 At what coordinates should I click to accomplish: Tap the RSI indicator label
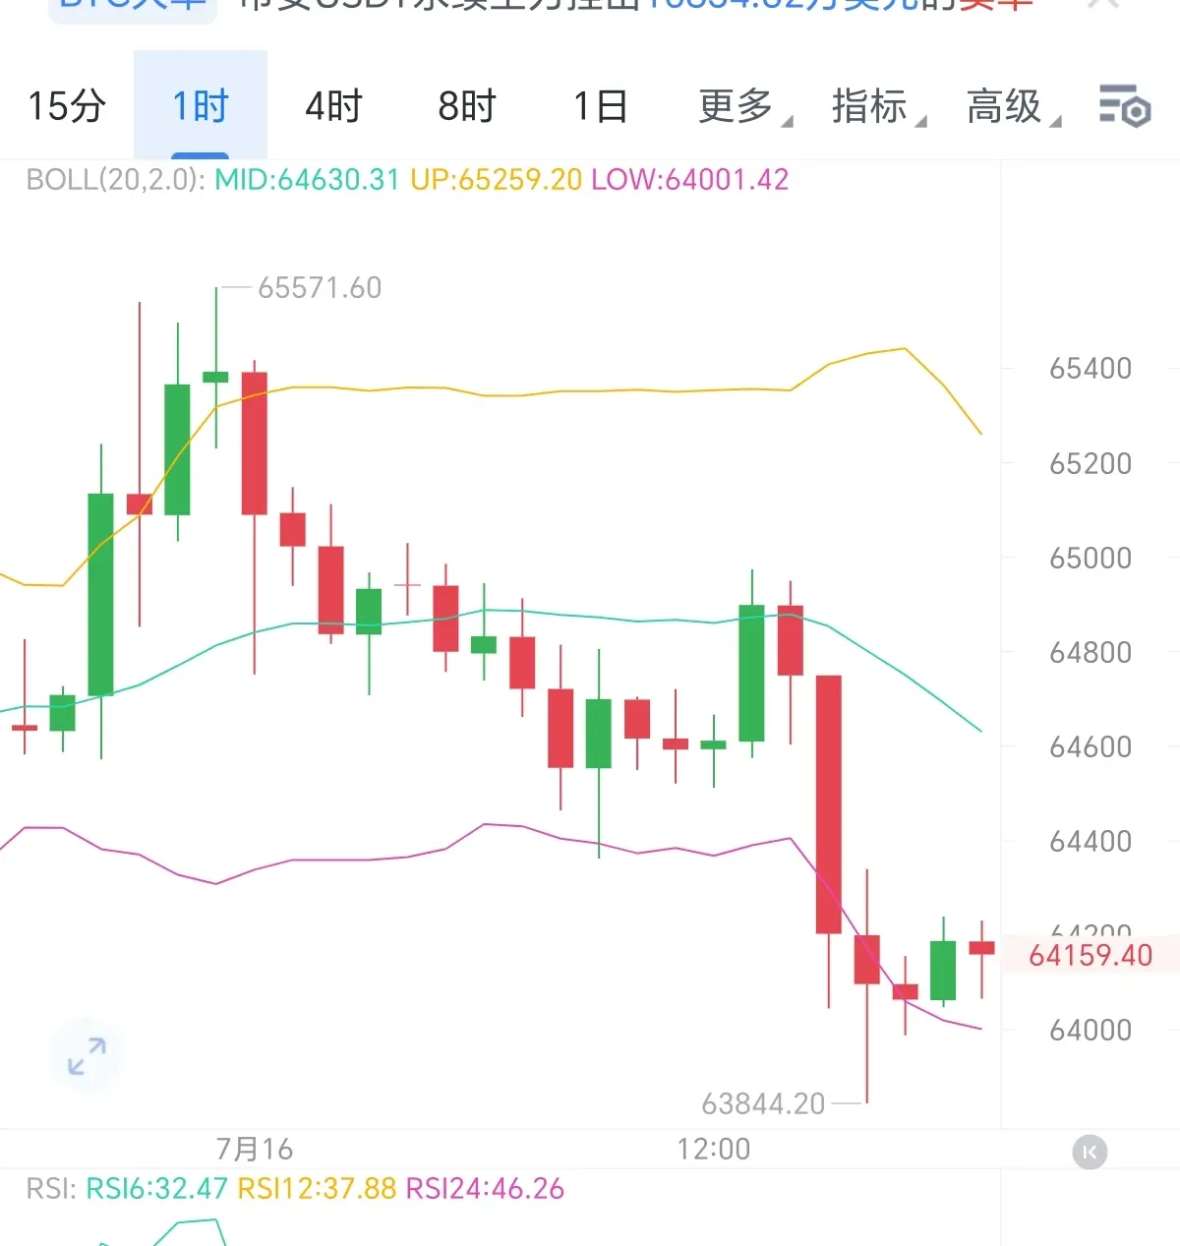[x=49, y=1188]
